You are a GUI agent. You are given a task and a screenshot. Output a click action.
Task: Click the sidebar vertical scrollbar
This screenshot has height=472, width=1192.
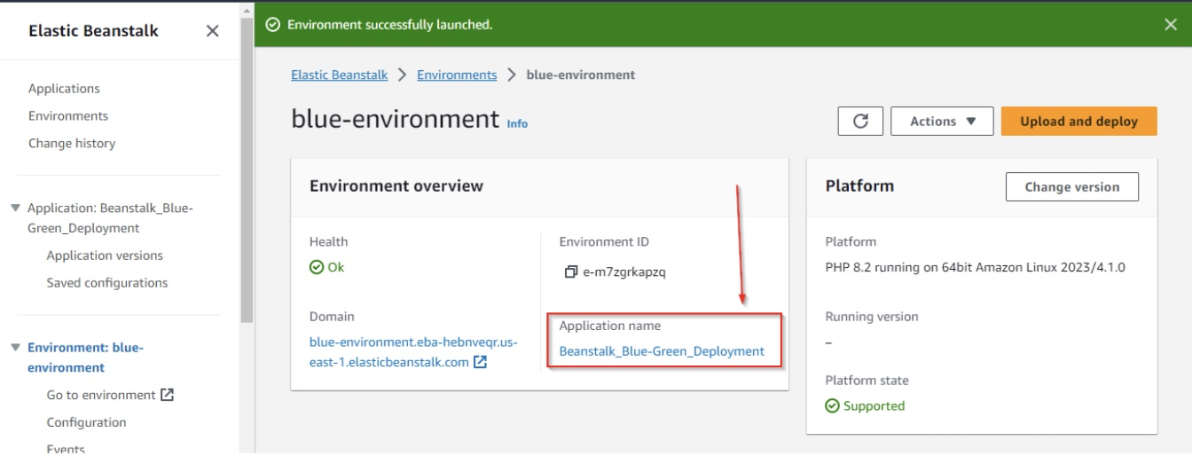pos(247,169)
